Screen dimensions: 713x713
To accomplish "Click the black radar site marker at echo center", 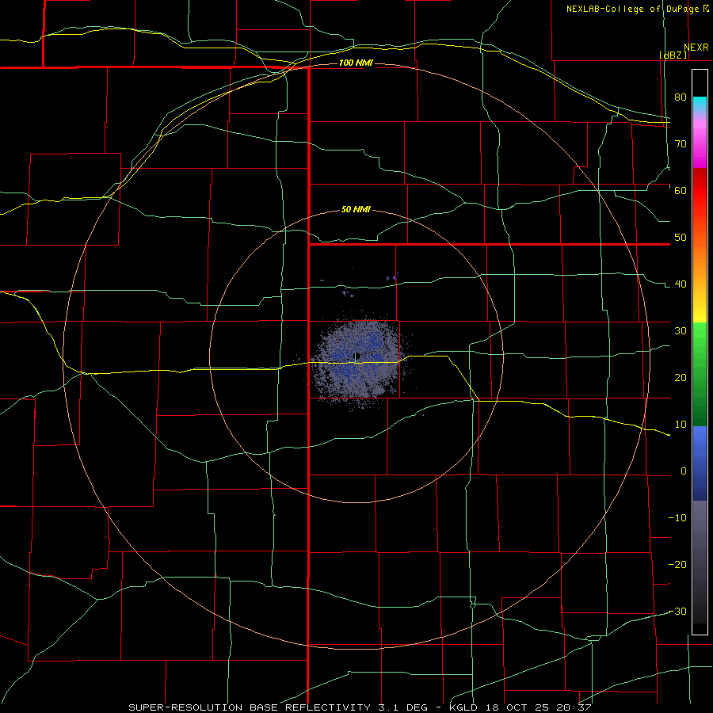I will click(357, 356).
